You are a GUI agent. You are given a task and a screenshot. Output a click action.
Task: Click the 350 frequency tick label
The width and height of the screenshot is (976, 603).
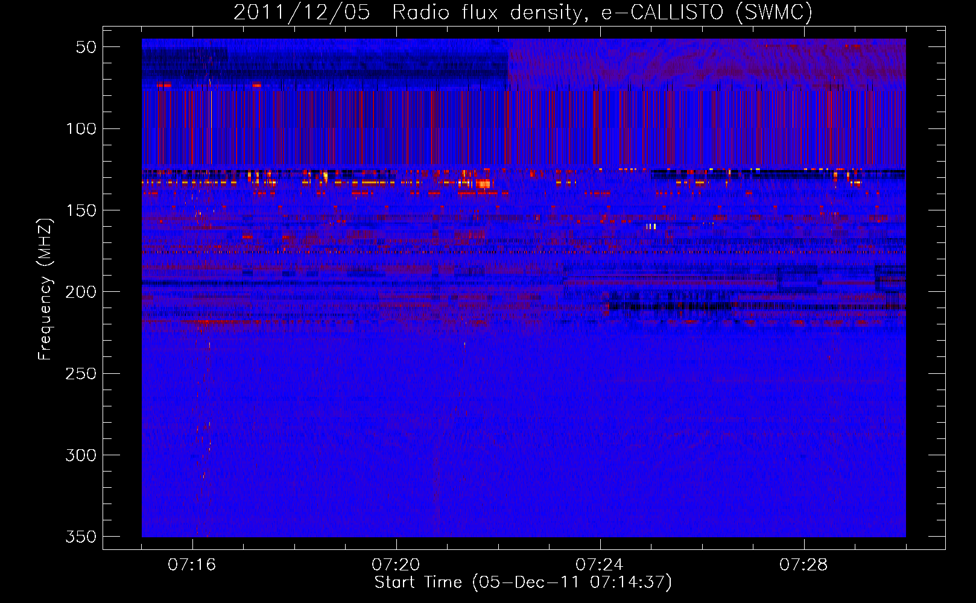point(81,537)
